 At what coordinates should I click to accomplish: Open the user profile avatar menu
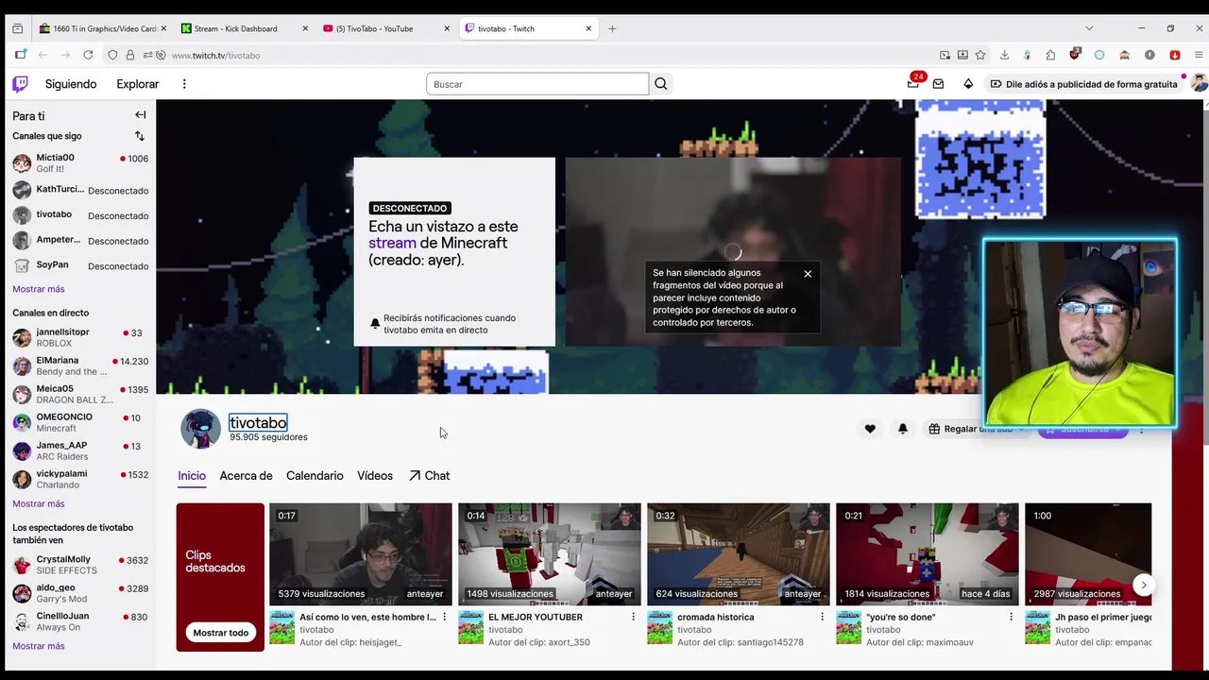click(1199, 84)
